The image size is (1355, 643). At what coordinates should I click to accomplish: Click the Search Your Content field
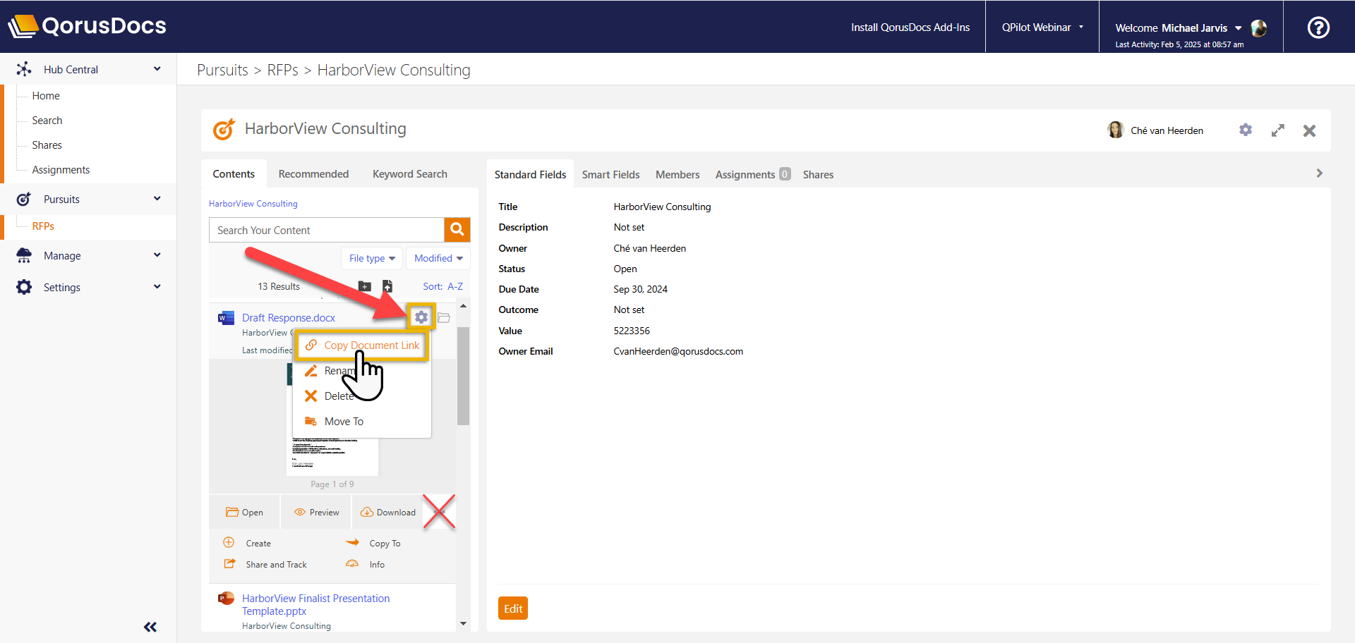(327, 230)
